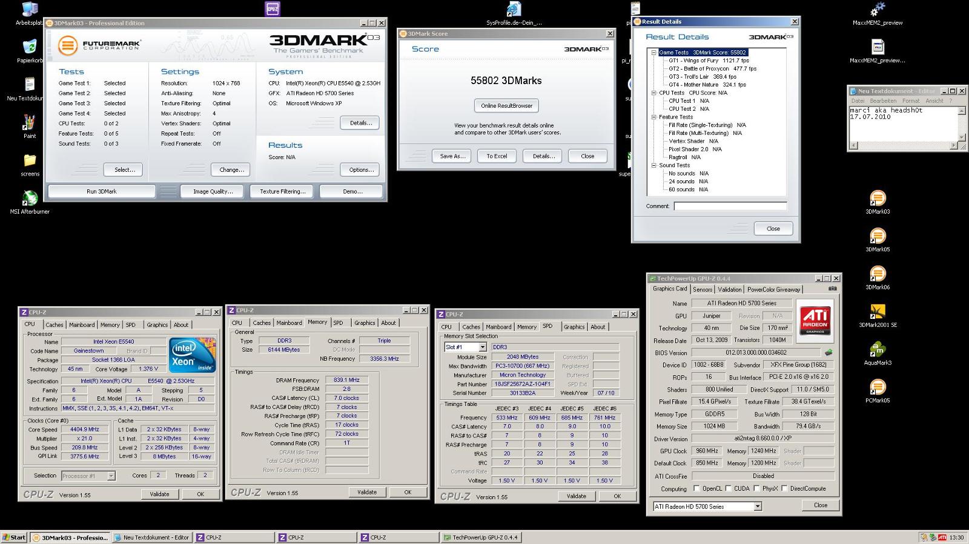Switch to TechPowerUp GPU-Z taskbar item
The width and height of the screenshot is (969, 544).
coord(481,537)
